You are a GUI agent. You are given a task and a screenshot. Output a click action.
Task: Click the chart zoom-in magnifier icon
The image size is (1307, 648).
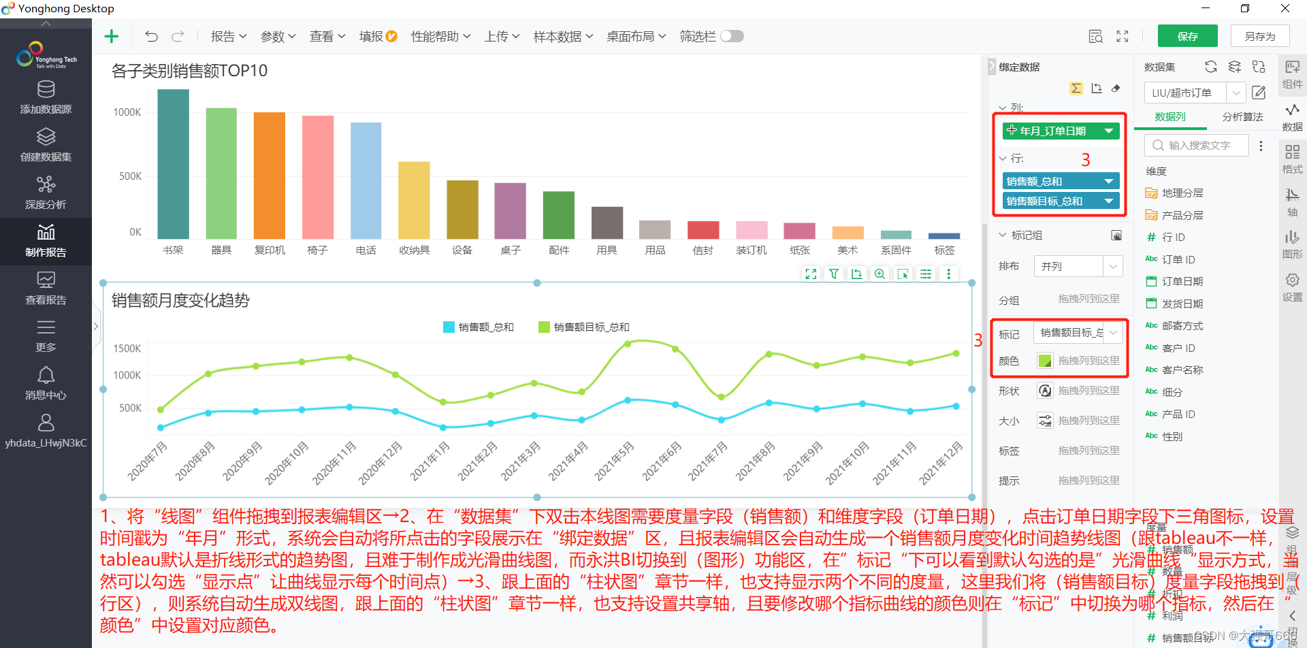point(880,274)
